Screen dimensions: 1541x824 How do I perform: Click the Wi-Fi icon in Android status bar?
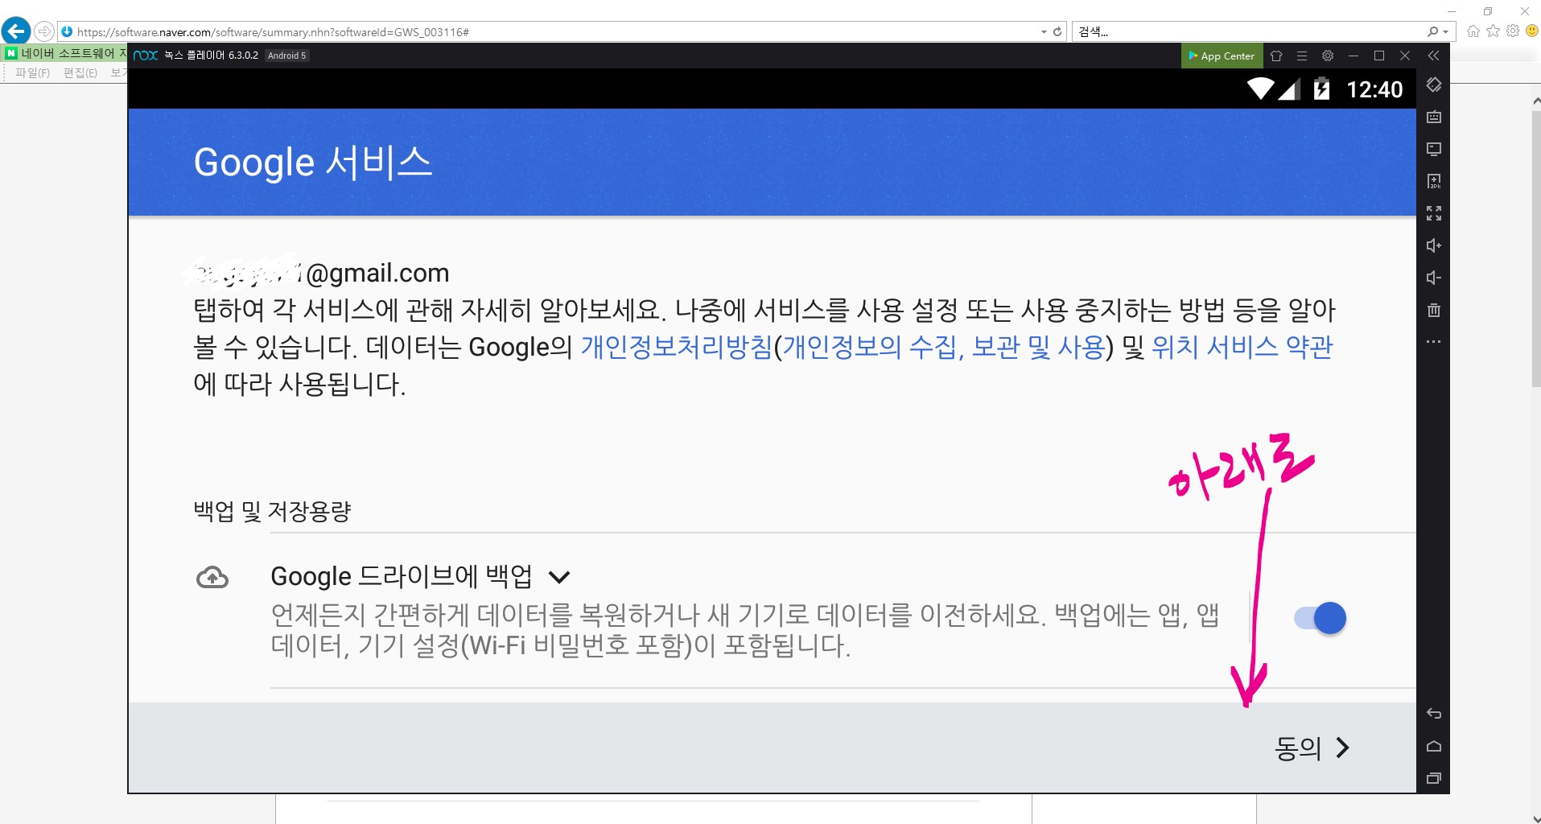(x=1260, y=89)
